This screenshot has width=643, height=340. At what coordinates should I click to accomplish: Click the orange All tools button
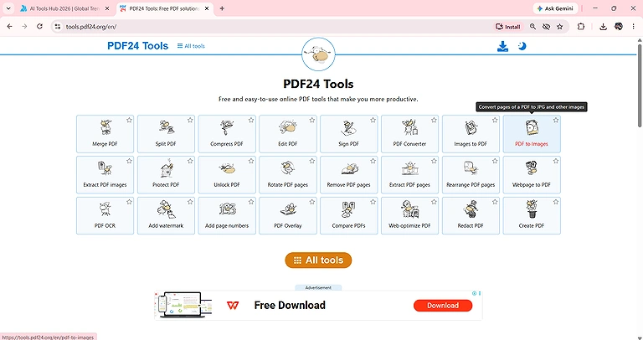pyautogui.click(x=318, y=260)
